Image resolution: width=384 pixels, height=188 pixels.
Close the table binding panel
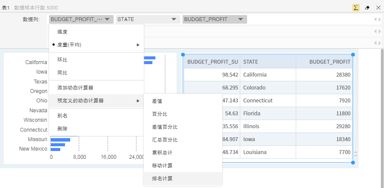click(378, 7)
